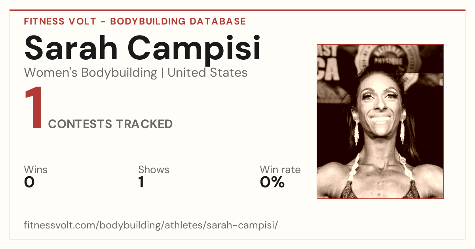This screenshot has height=249, width=475.
Task: Click the athlete photo thumbnail
Action: [380, 121]
